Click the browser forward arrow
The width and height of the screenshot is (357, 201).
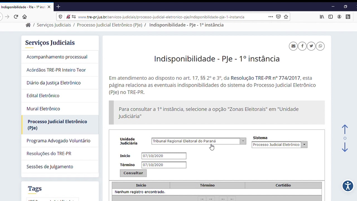(x=7, y=17)
